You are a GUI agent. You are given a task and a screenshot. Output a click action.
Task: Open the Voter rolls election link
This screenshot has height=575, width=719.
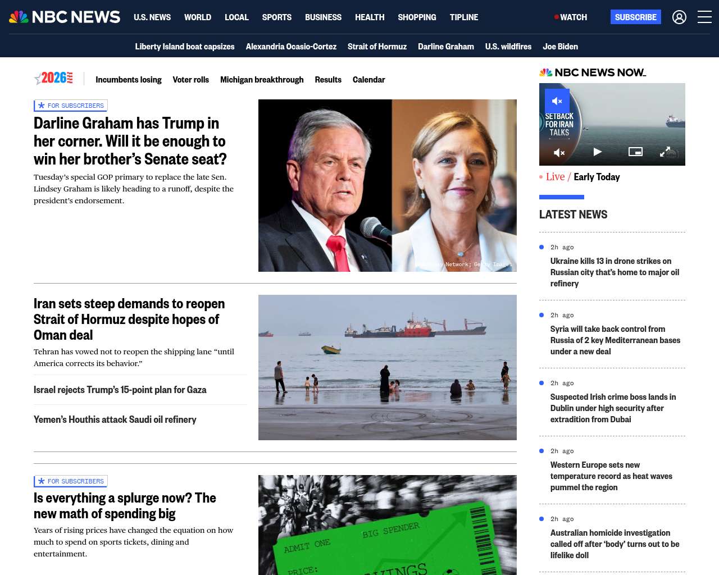tap(191, 80)
